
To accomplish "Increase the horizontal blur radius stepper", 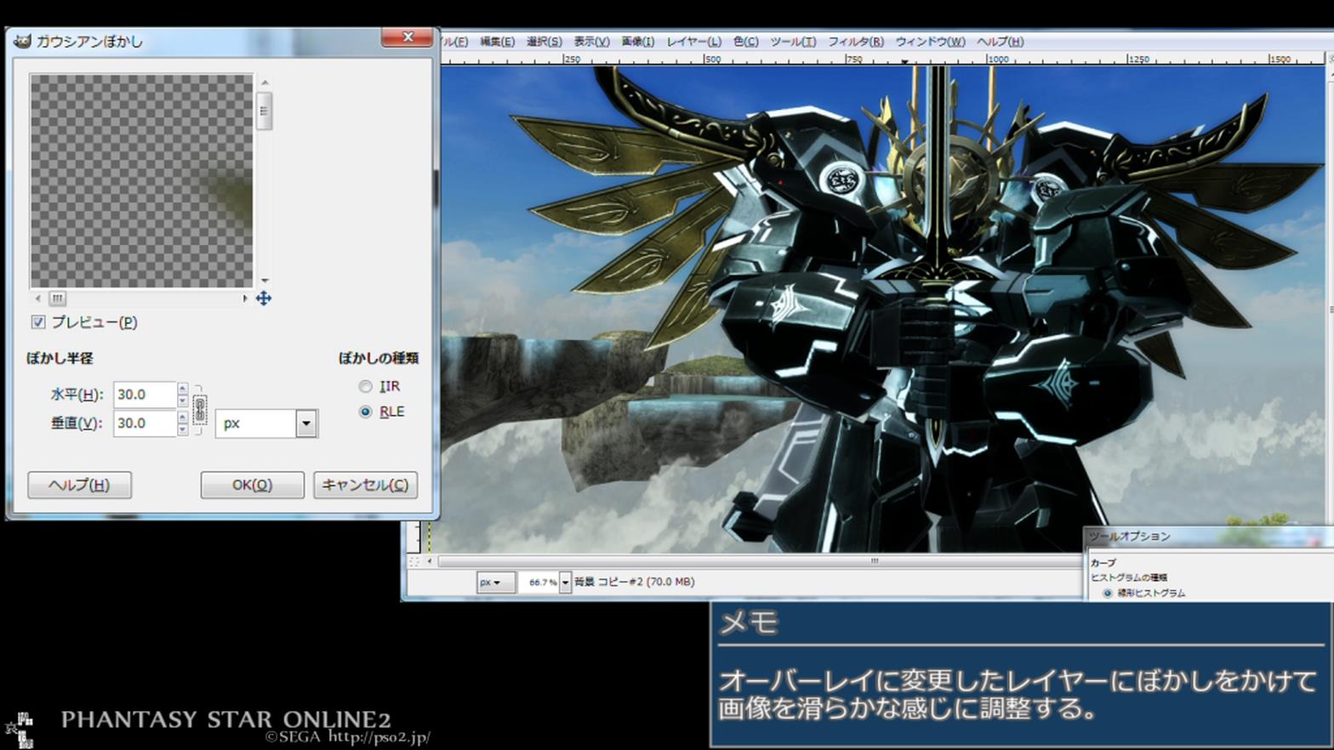I will click(182, 388).
